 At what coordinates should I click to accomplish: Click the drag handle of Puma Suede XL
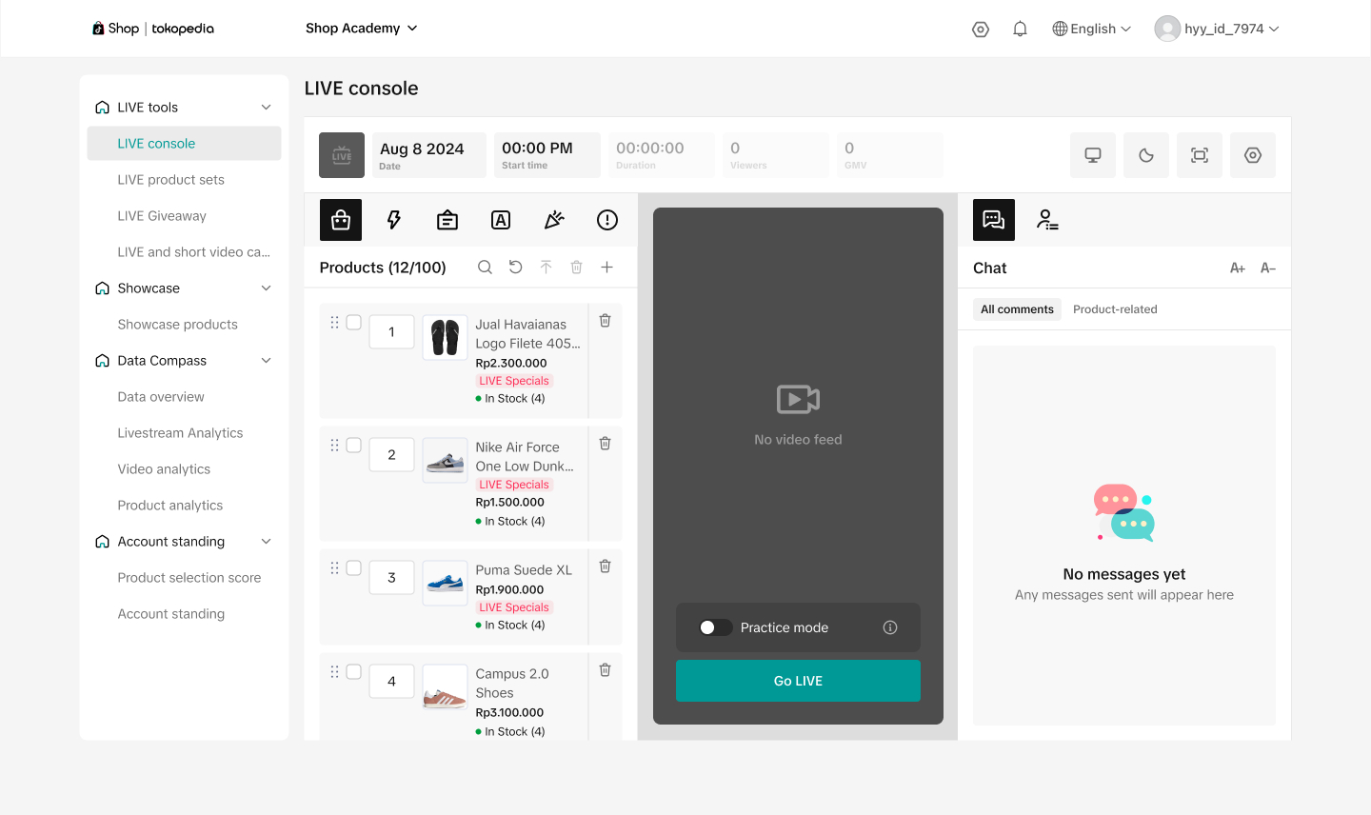pos(334,568)
